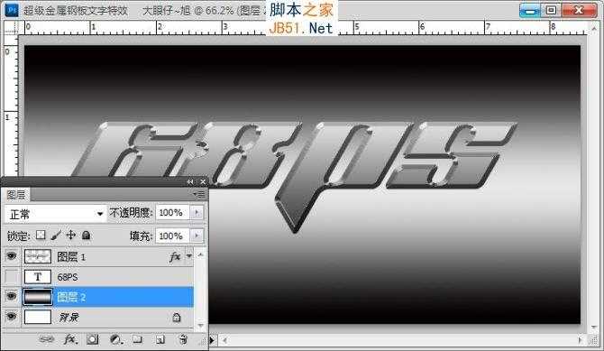The image size is (604, 351).
Task: Show the 68PS text layer
Action: tap(12, 276)
